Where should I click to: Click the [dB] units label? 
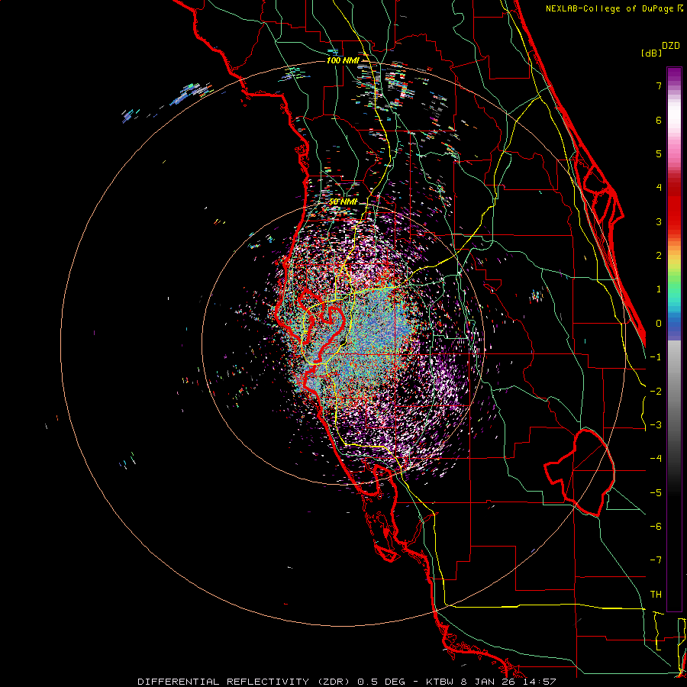tap(652, 53)
